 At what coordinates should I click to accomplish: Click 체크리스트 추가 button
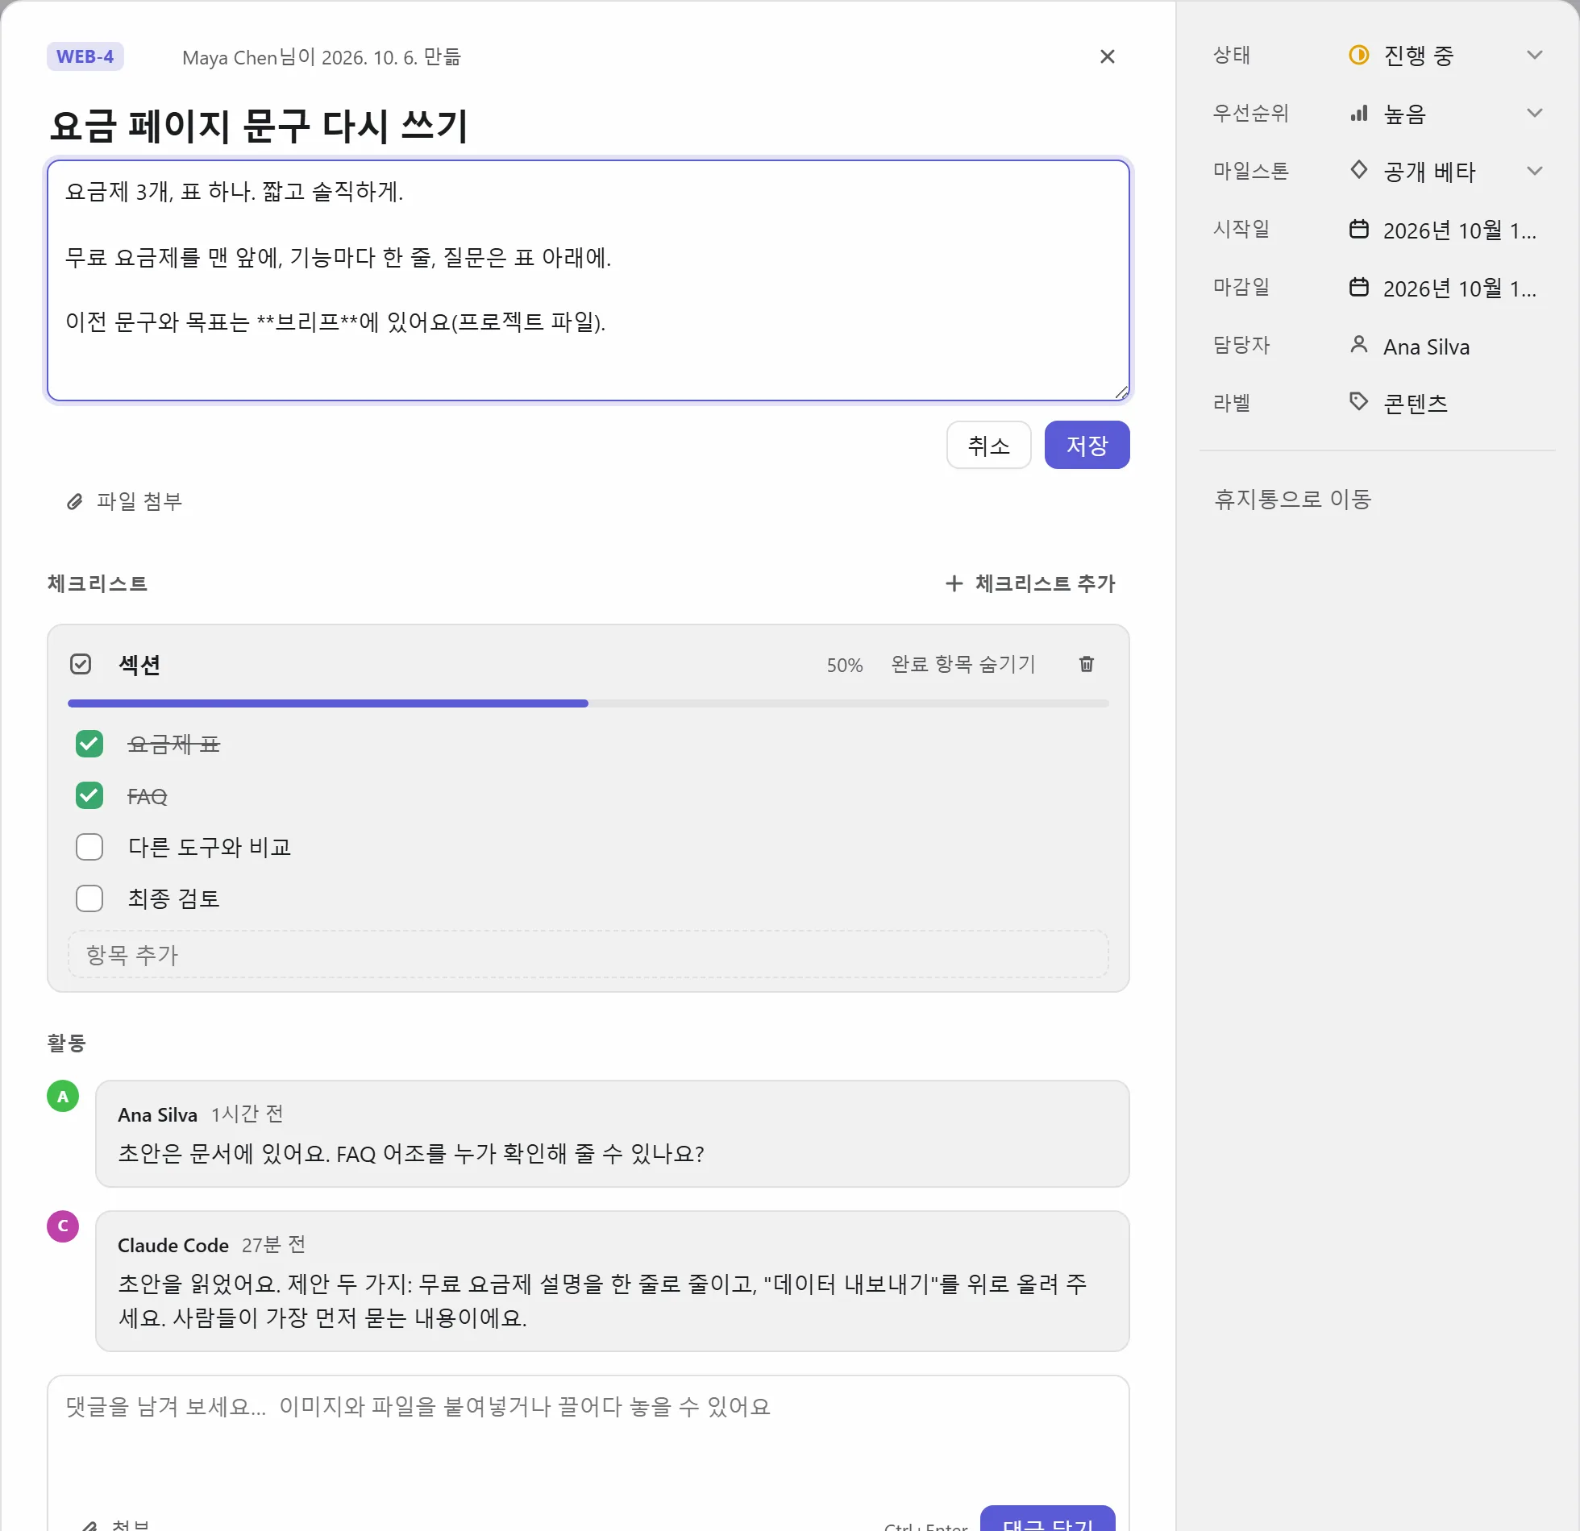coord(1030,583)
